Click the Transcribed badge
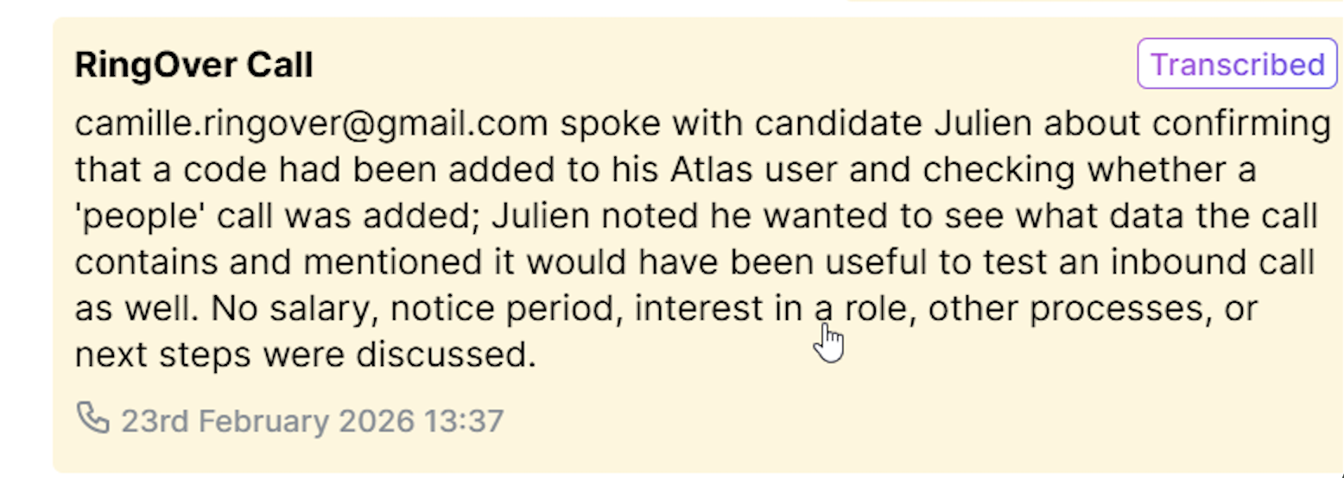 (x=1237, y=64)
